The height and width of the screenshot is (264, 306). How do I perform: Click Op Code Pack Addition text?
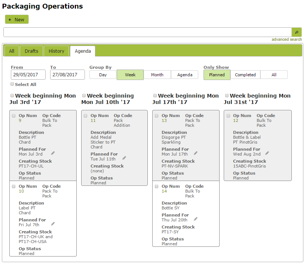[x=122, y=123]
